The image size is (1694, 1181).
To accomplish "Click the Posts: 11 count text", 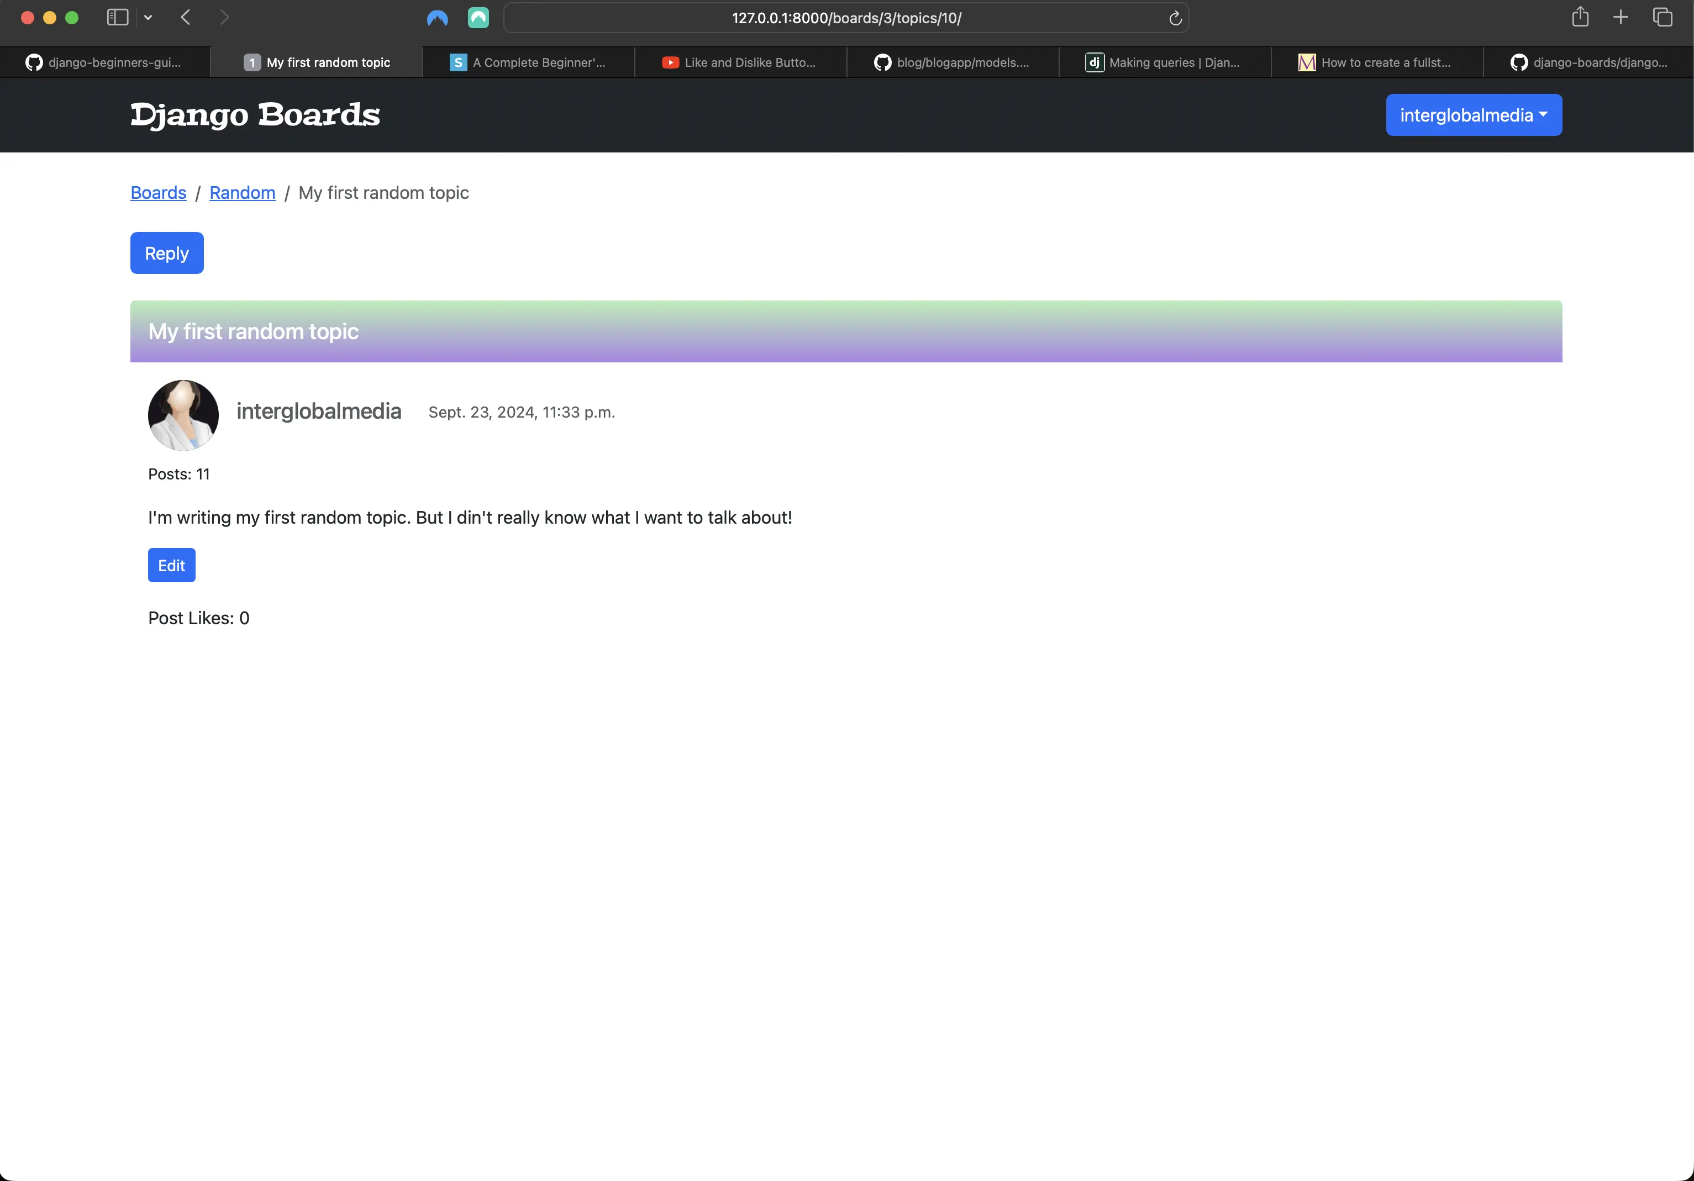I will click(x=178, y=474).
